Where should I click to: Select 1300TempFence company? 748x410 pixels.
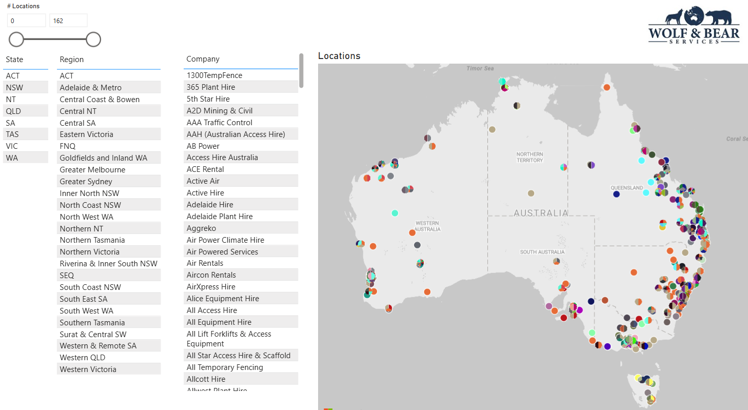pyautogui.click(x=241, y=75)
